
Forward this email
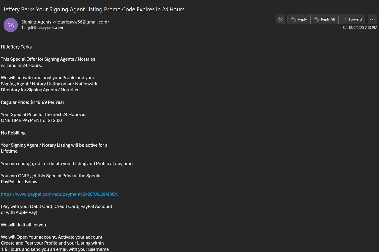coord(352,19)
